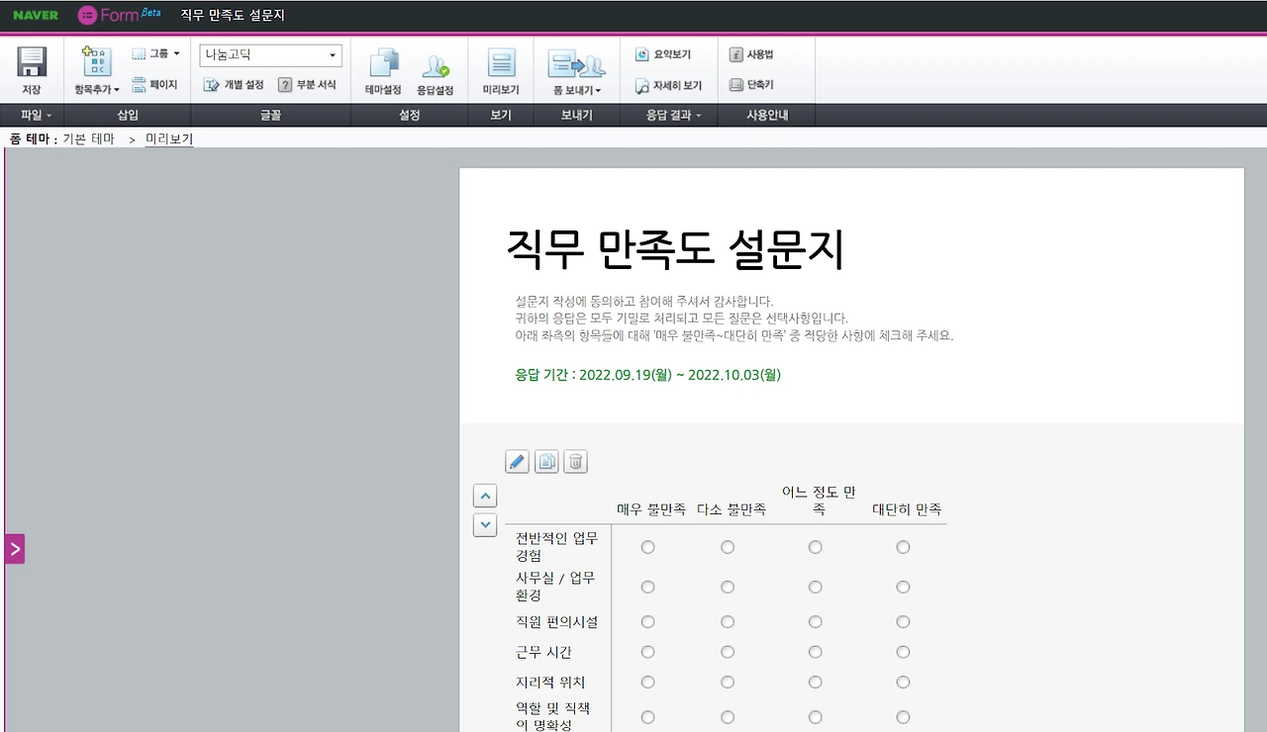Viewport: 1267px width, 732px height.
Task: Click the 사무실 / 업무 환경 row label
Action: pyautogui.click(x=555, y=587)
